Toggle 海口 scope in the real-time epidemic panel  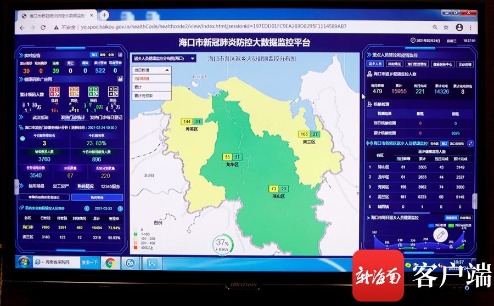(94, 55)
